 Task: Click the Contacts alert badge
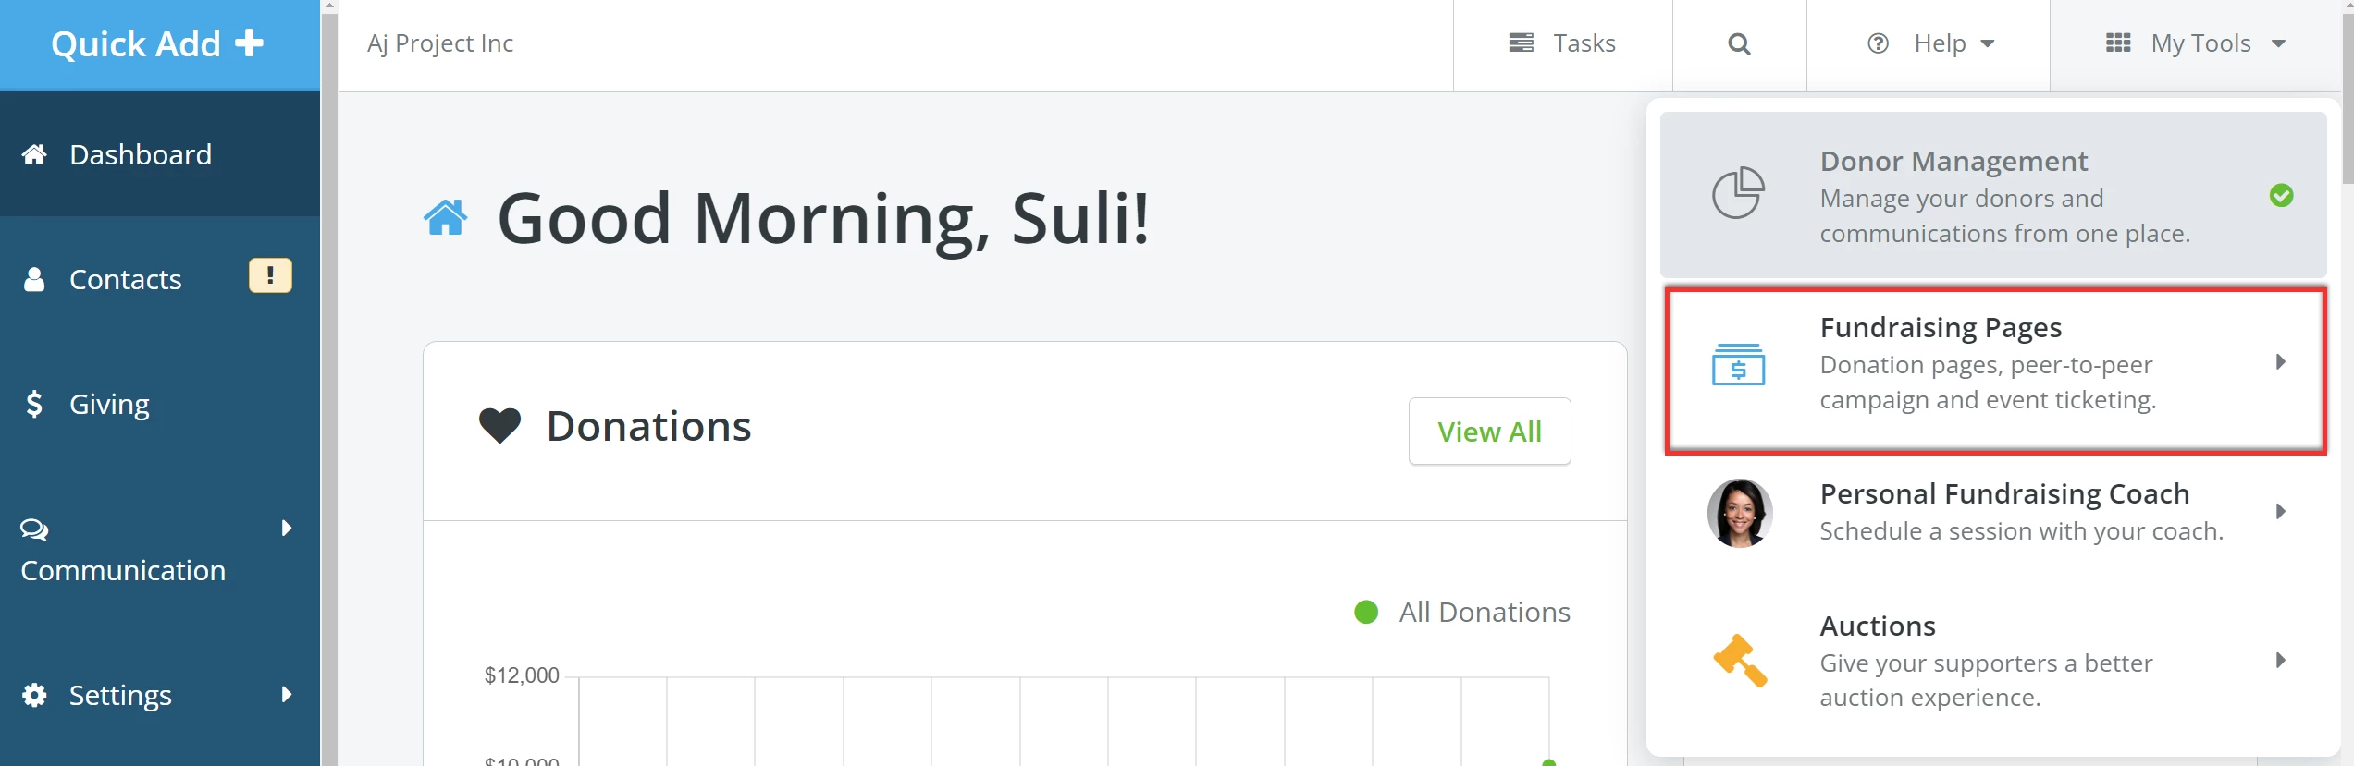269,274
